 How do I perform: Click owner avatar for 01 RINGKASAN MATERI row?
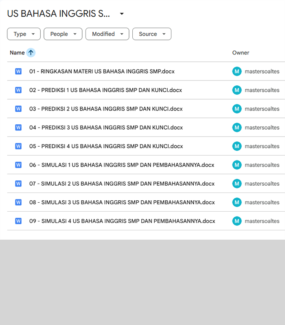(x=237, y=71)
